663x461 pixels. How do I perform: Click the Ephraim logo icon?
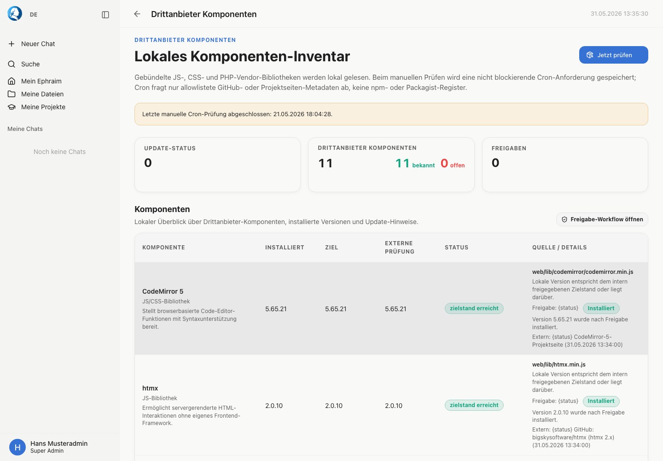coord(15,14)
